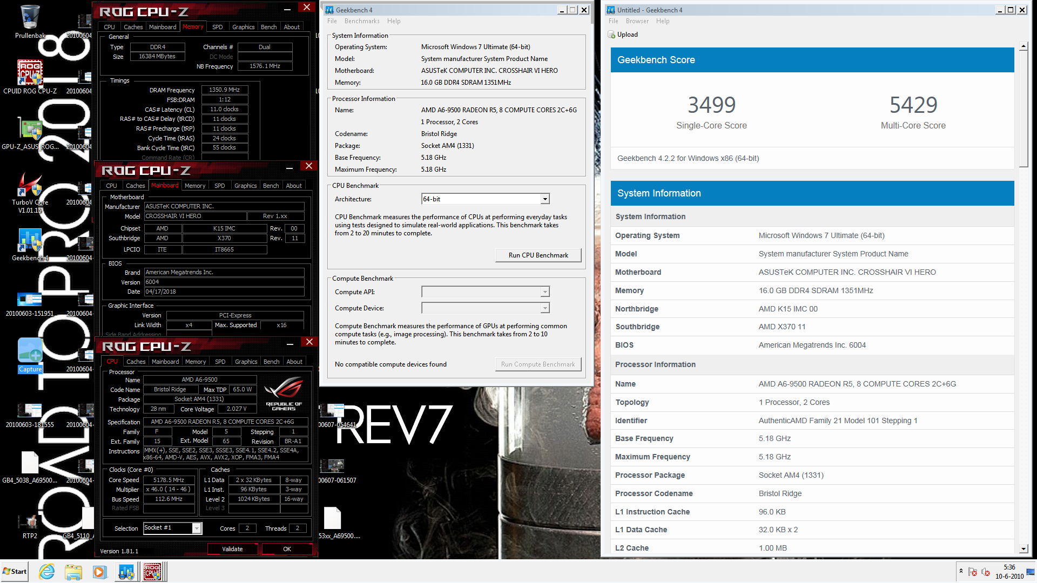The width and height of the screenshot is (1037, 583).
Task: Select Graphics tab in bottom CPU-Z window
Action: tap(246, 362)
